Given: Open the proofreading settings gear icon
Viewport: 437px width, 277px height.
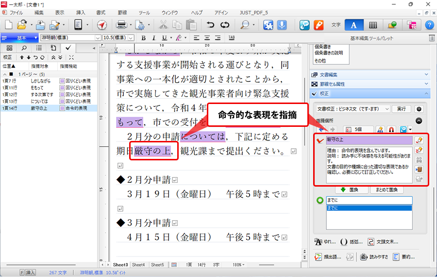Looking at the screenshot, I should (419, 109).
